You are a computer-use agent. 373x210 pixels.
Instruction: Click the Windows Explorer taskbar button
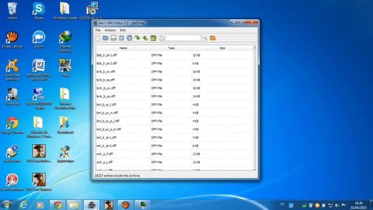coord(74,205)
